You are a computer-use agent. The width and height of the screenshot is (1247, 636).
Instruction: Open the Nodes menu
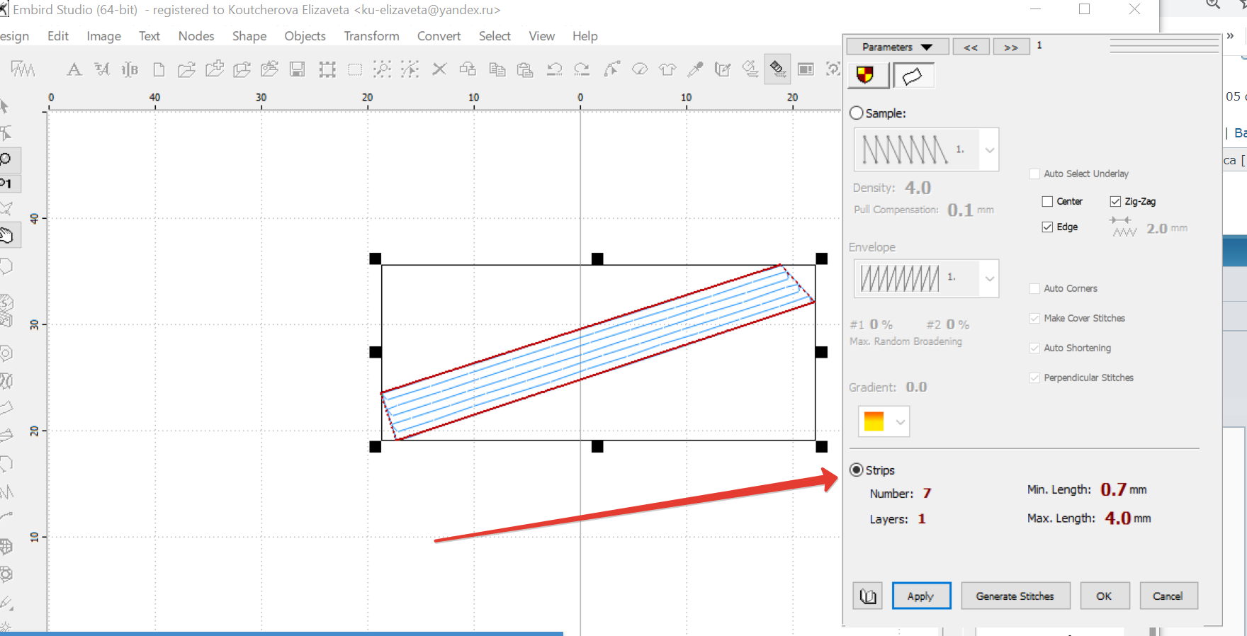[x=196, y=36]
